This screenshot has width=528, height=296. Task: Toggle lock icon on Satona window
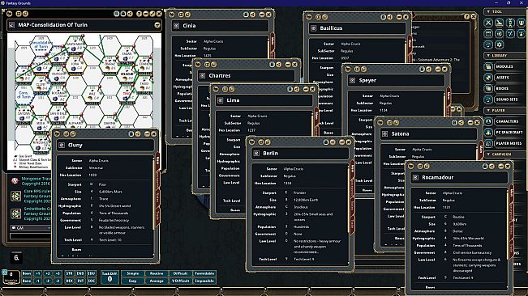454,122
